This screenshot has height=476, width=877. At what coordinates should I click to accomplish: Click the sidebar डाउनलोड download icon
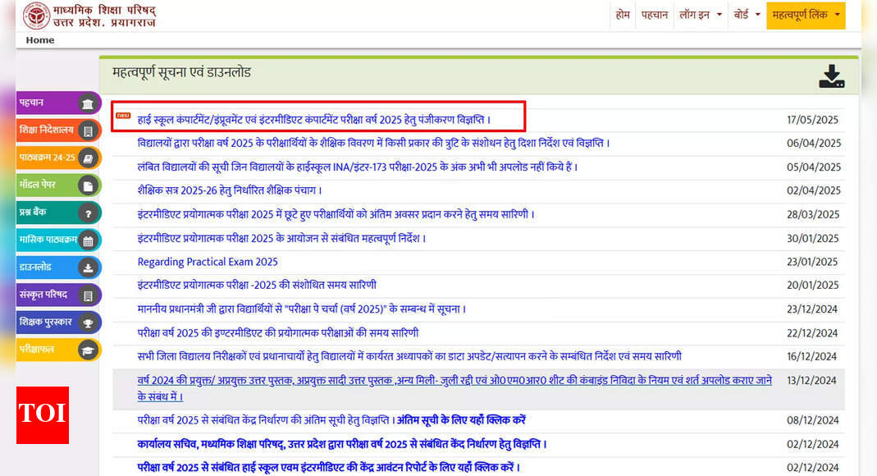[x=88, y=268]
